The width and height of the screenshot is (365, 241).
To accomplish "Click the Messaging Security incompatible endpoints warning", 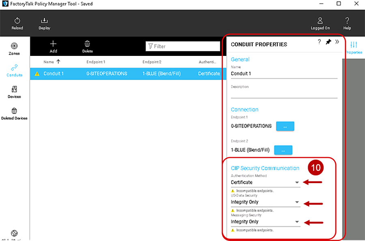I will [x=252, y=230].
